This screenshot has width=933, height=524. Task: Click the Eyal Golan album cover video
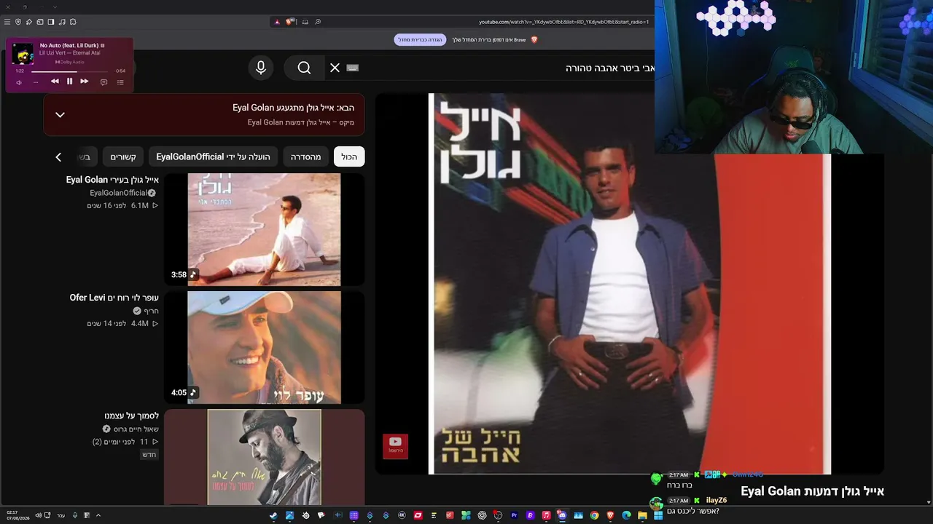pos(629,284)
